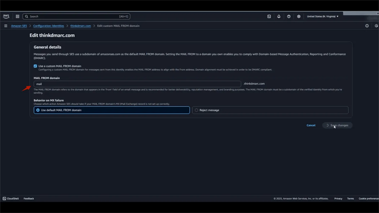The width and height of the screenshot is (379, 213).
Task: Focus the AWS search box
Action: (x=76, y=16)
